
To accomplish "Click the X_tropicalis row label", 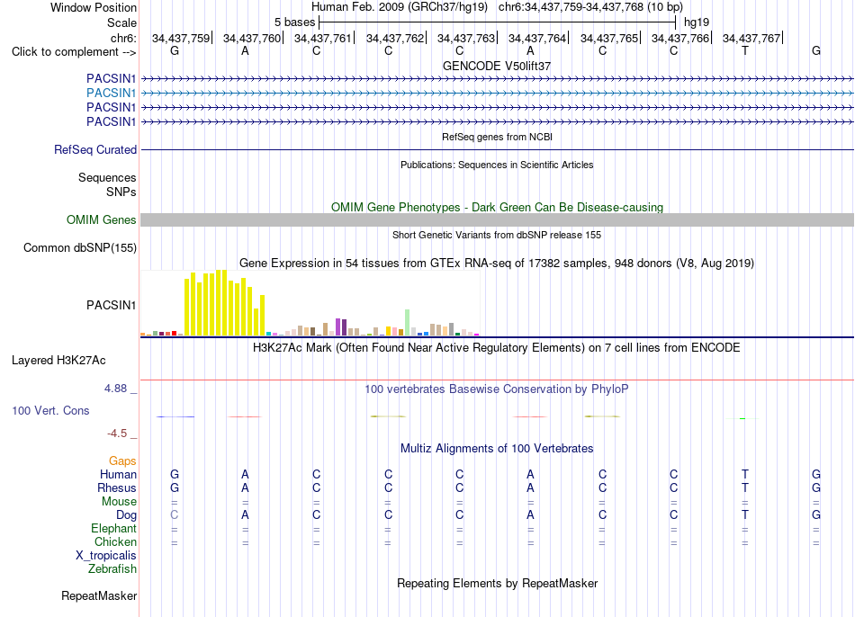I will click(x=106, y=556).
